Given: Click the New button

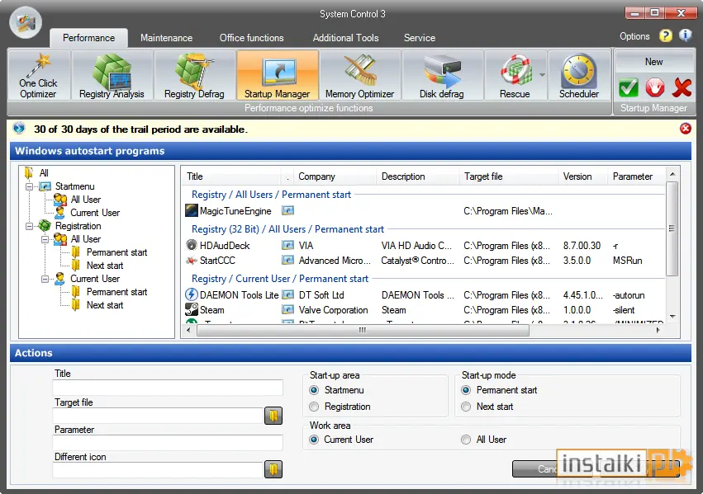Looking at the screenshot, I should pos(653,62).
